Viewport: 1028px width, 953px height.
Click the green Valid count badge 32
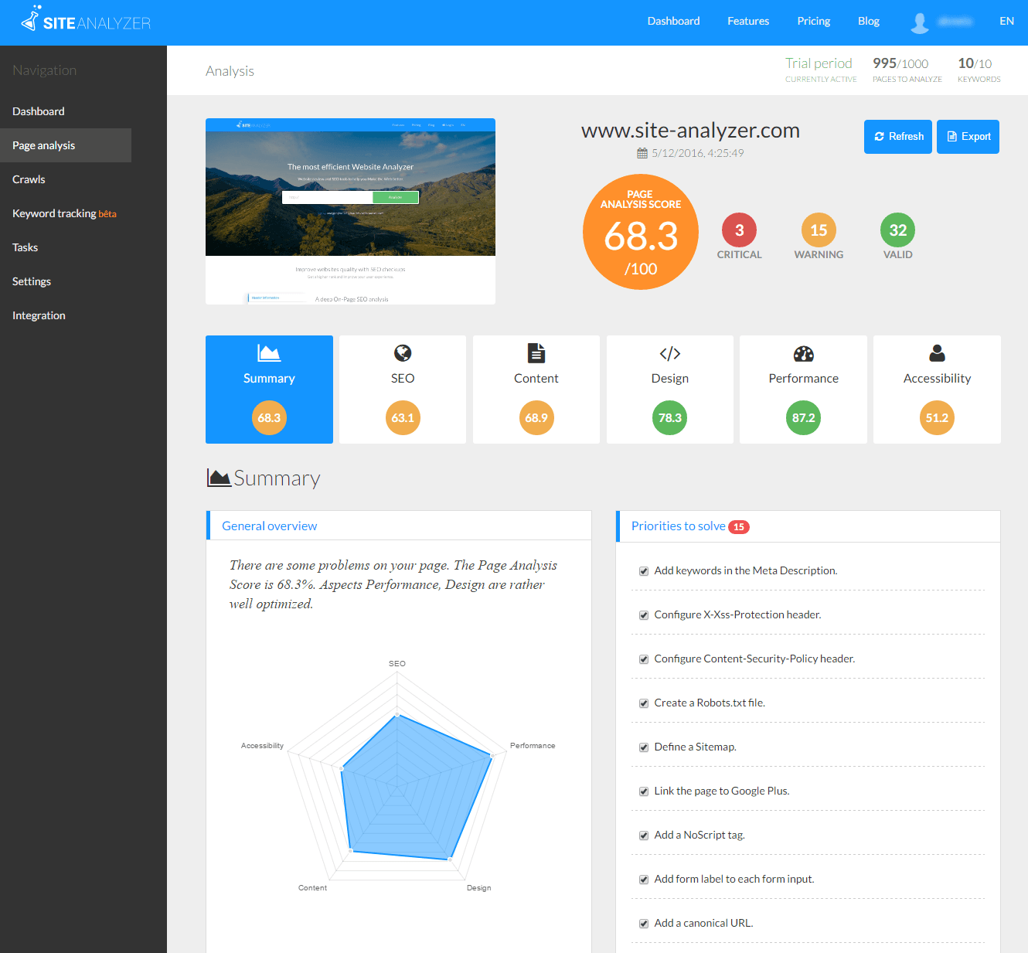click(898, 230)
